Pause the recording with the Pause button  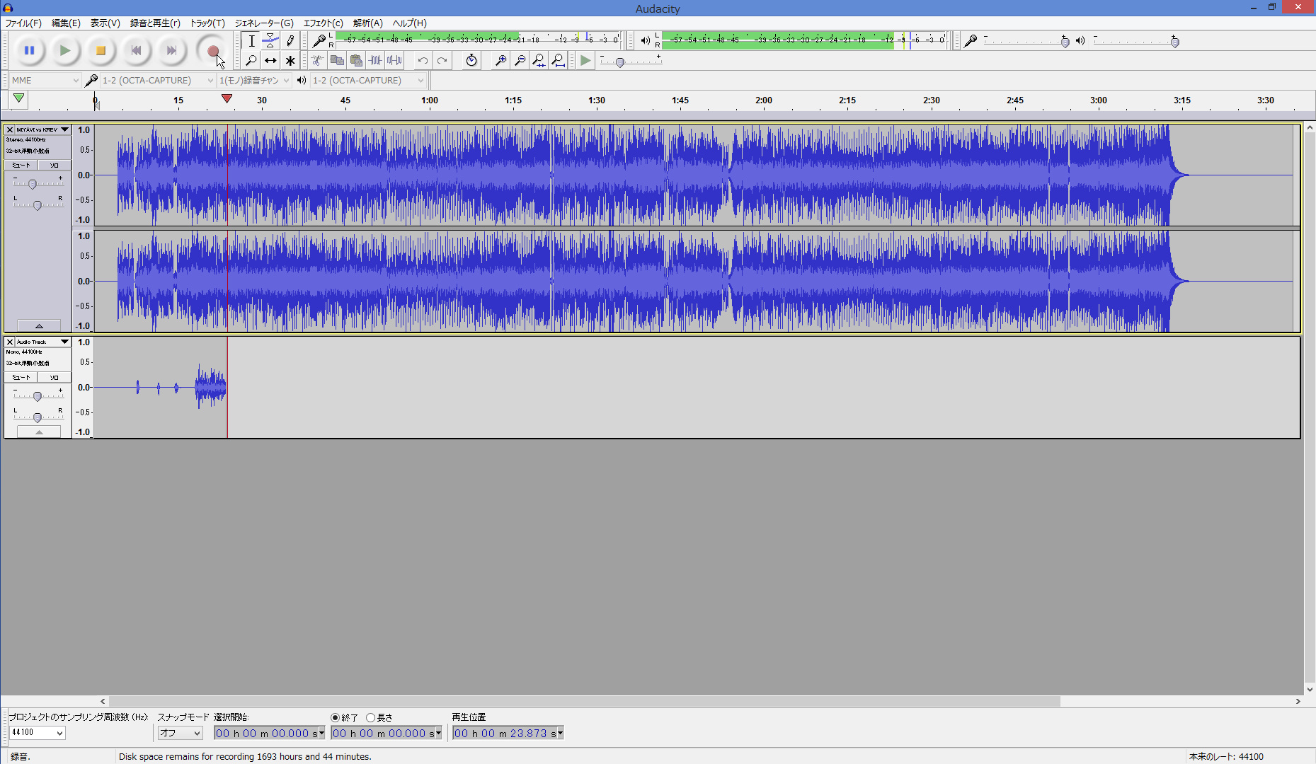pyautogui.click(x=29, y=50)
